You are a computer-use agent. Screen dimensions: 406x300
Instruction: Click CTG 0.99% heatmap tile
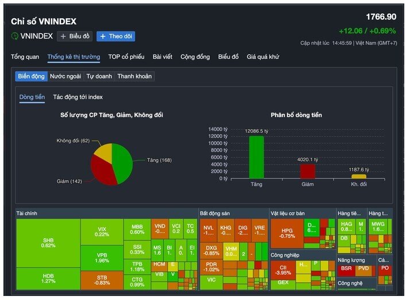coord(137,282)
